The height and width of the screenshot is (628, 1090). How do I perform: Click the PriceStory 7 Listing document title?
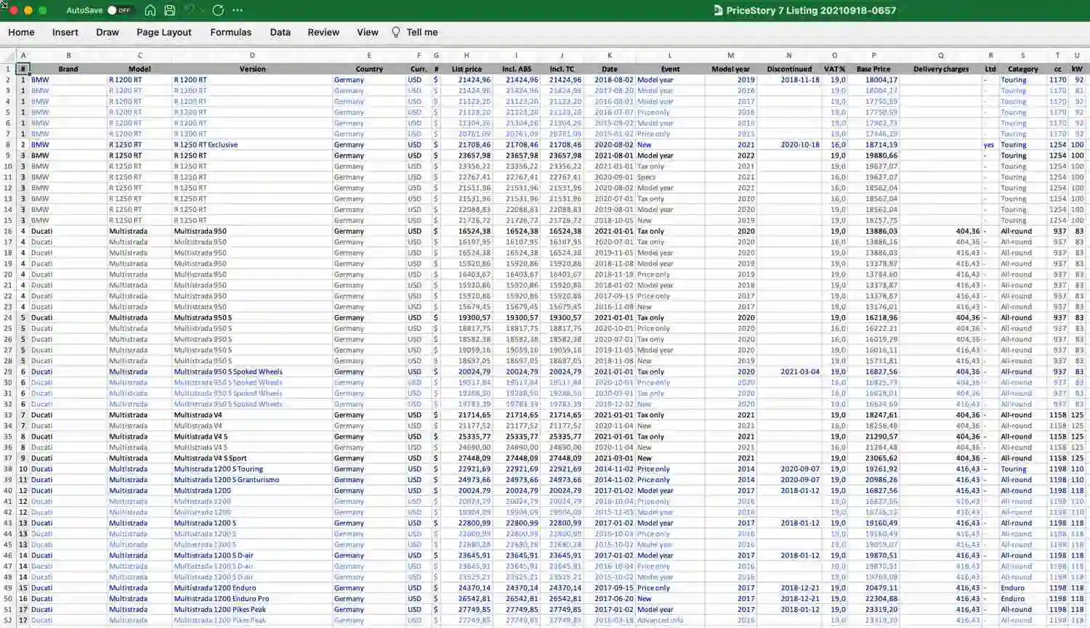811,10
